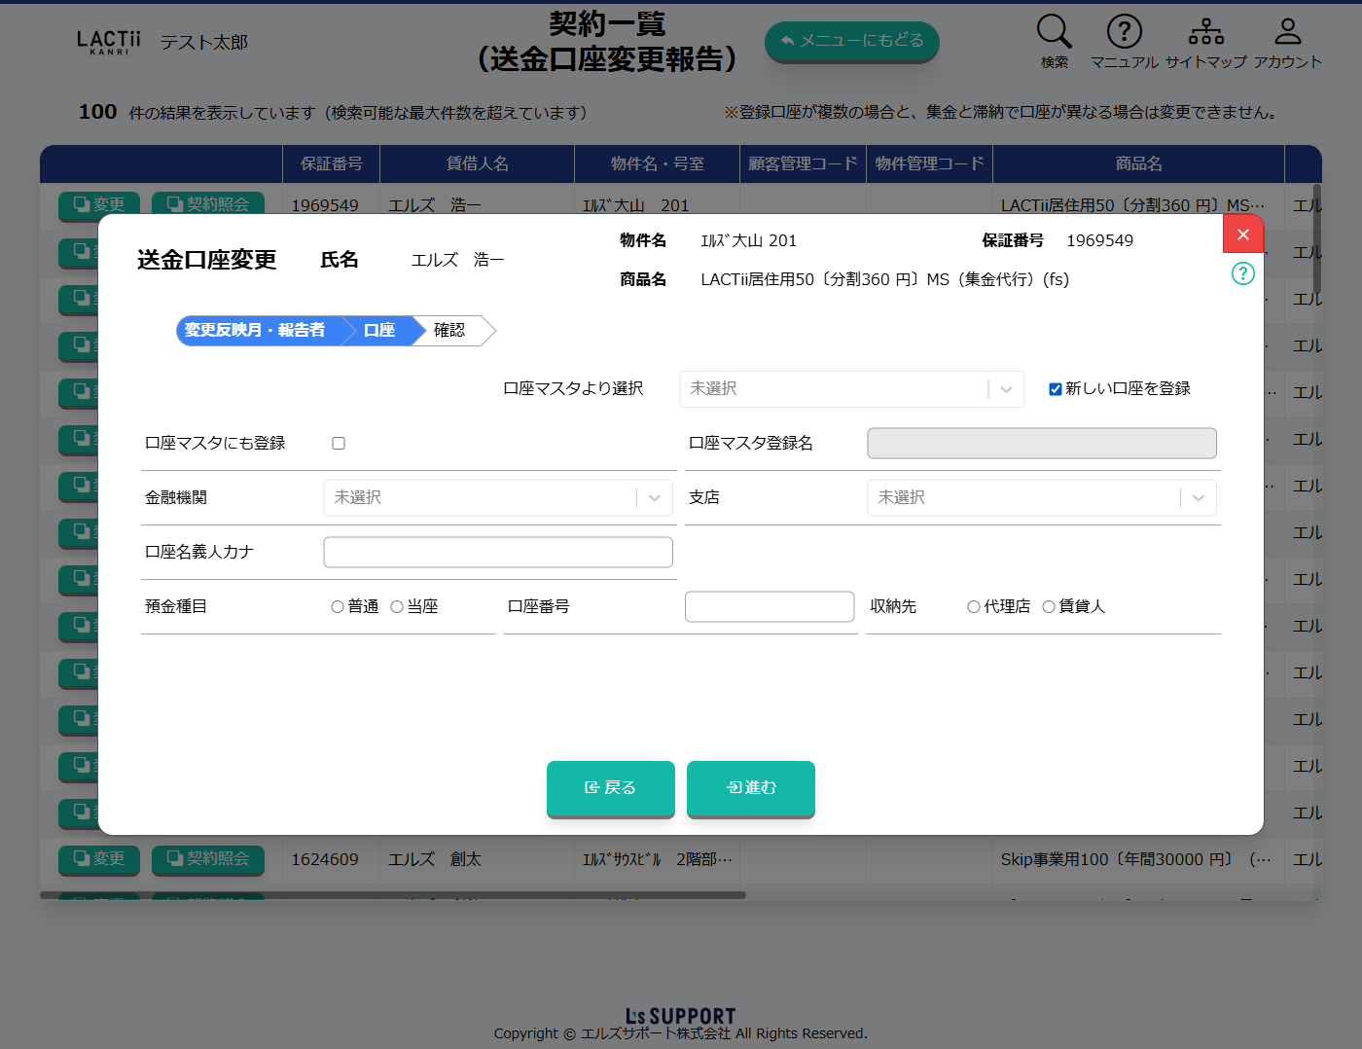Open the 支店 branch dropdown
This screenshot has height=1049, width=1362.
click(1041, 498)
